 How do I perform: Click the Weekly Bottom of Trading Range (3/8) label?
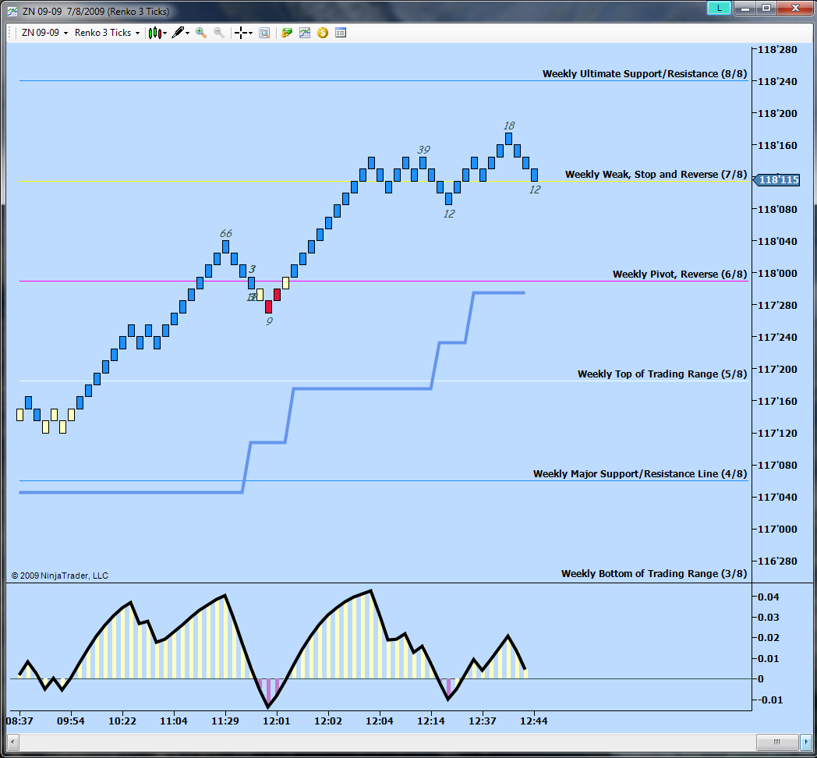pos(654,573)
